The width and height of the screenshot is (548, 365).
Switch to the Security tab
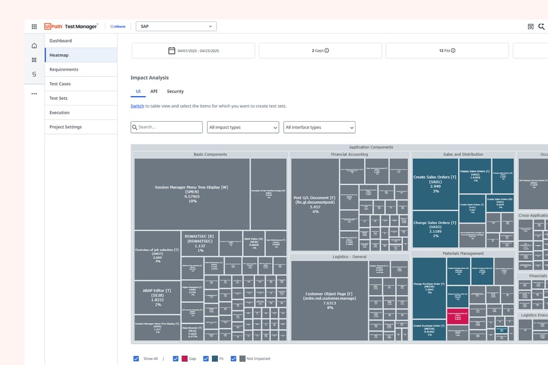(x=175, y=91)
